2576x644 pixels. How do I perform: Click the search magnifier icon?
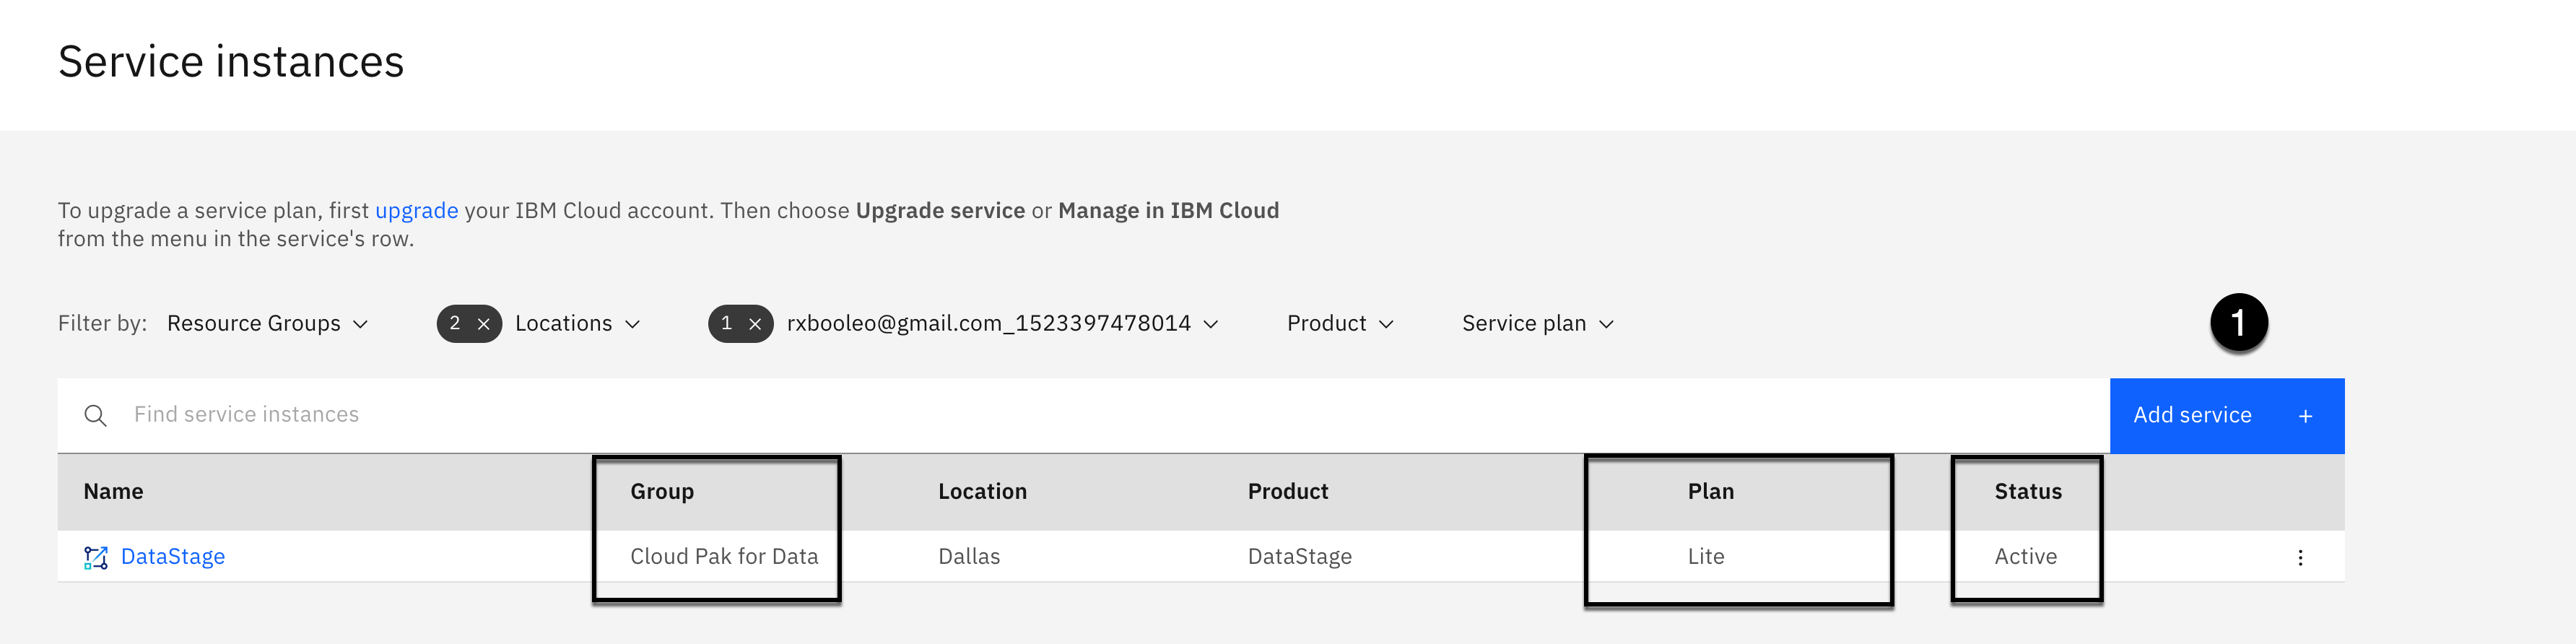pyautogui.click(x=96, y=415)
